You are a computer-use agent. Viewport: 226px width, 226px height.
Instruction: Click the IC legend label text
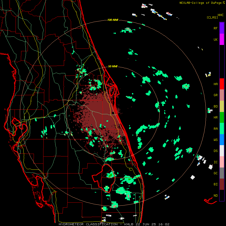click(215, 162)
